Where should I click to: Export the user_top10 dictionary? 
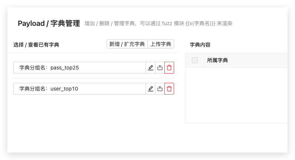tap(160, 89)
